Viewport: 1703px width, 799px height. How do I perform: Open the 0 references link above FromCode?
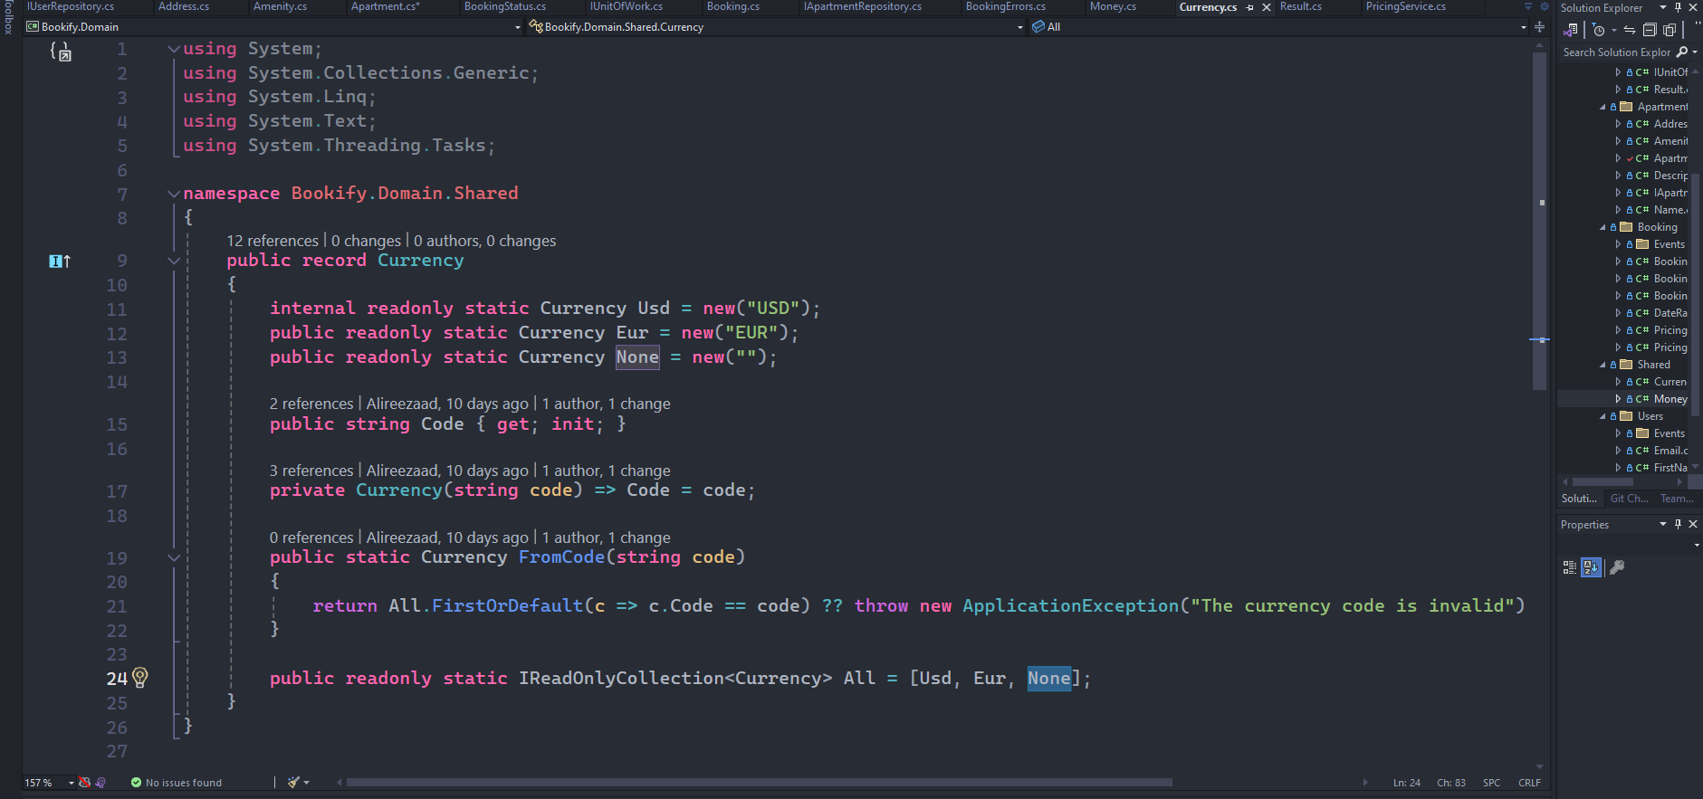pos(311,537)
